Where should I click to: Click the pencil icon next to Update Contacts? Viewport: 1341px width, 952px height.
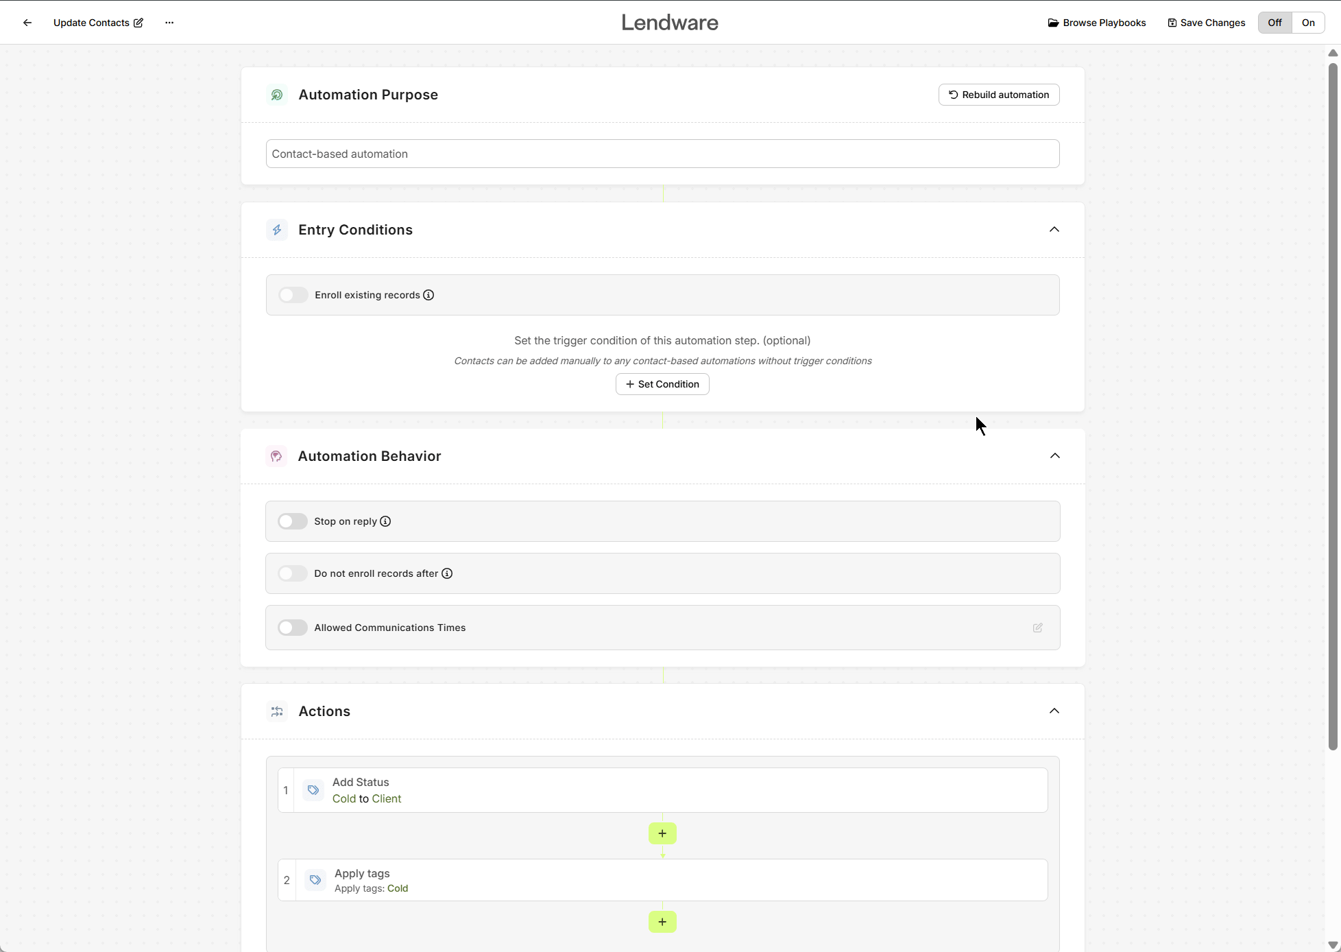click(138, 22)
